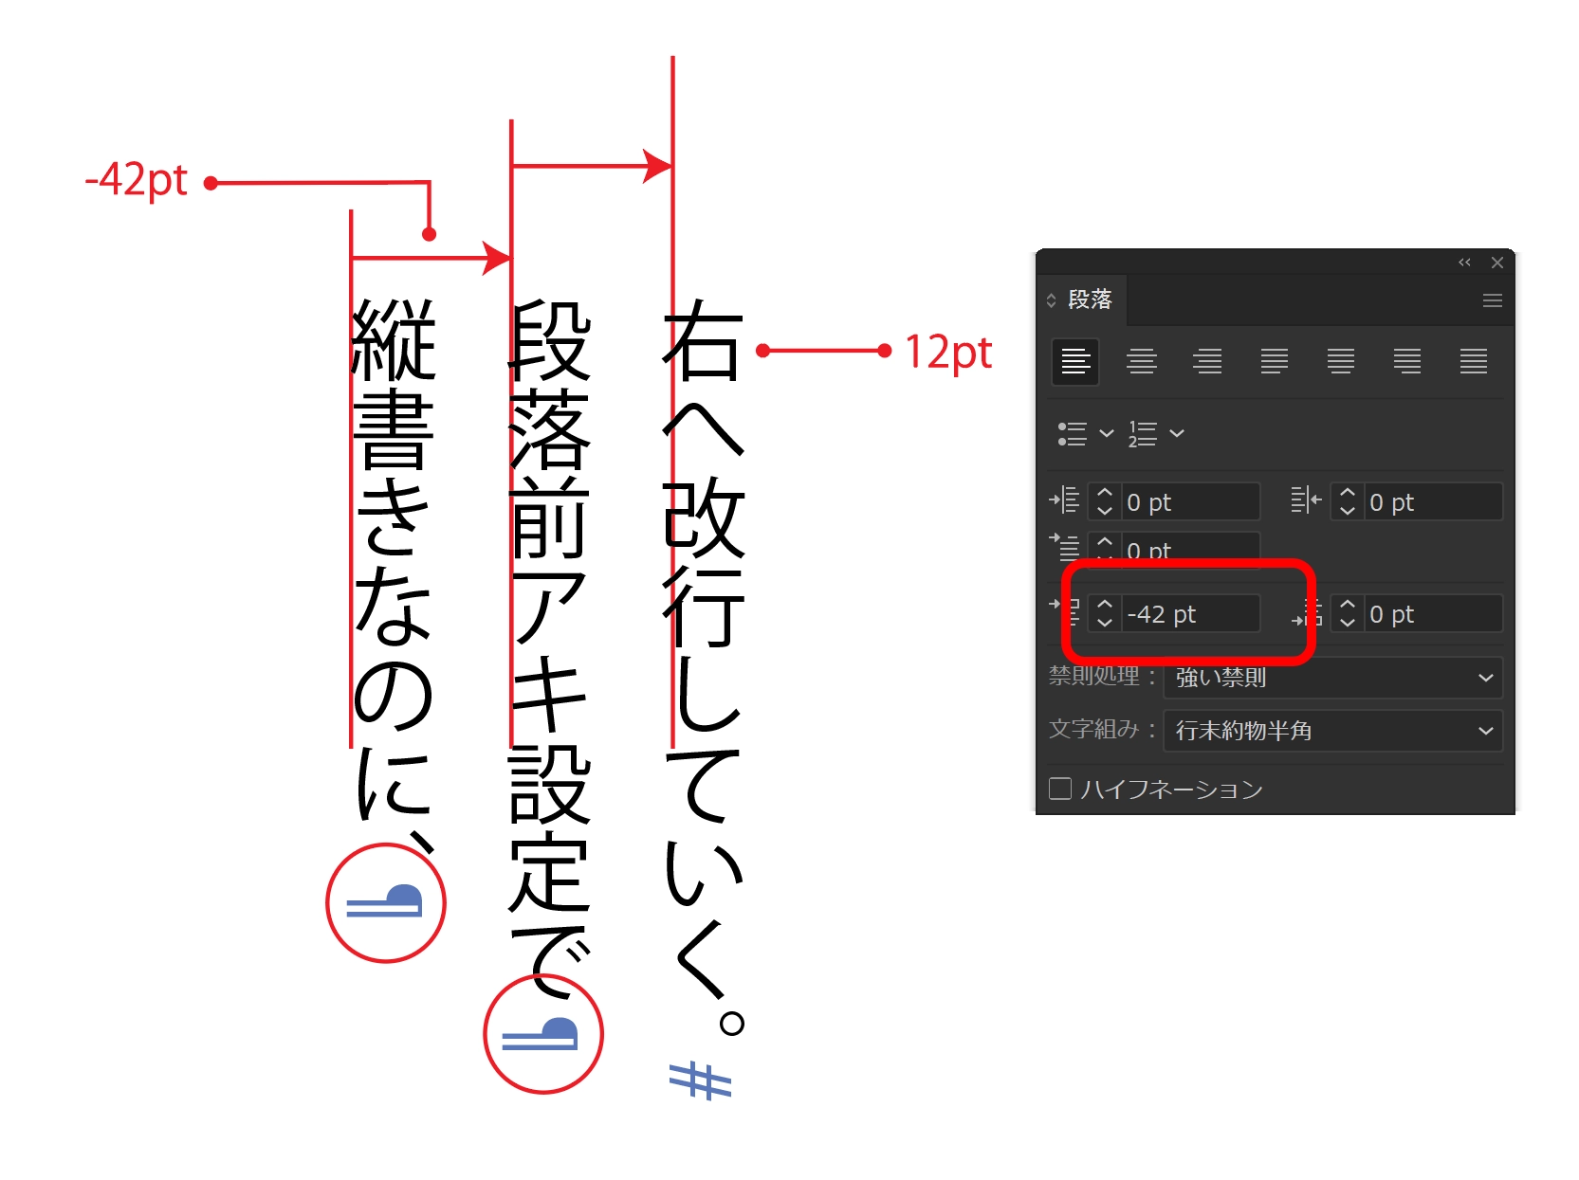Select justify with last line left icon
Screen dimensions: 1579x1180
click(1274, 361)
